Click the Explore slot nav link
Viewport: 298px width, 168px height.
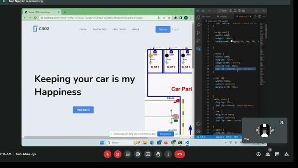point(99,29)
